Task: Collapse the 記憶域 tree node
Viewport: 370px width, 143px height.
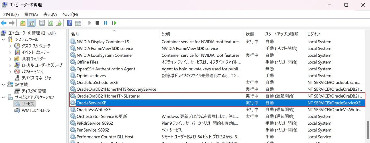Action: coord(4,84)
